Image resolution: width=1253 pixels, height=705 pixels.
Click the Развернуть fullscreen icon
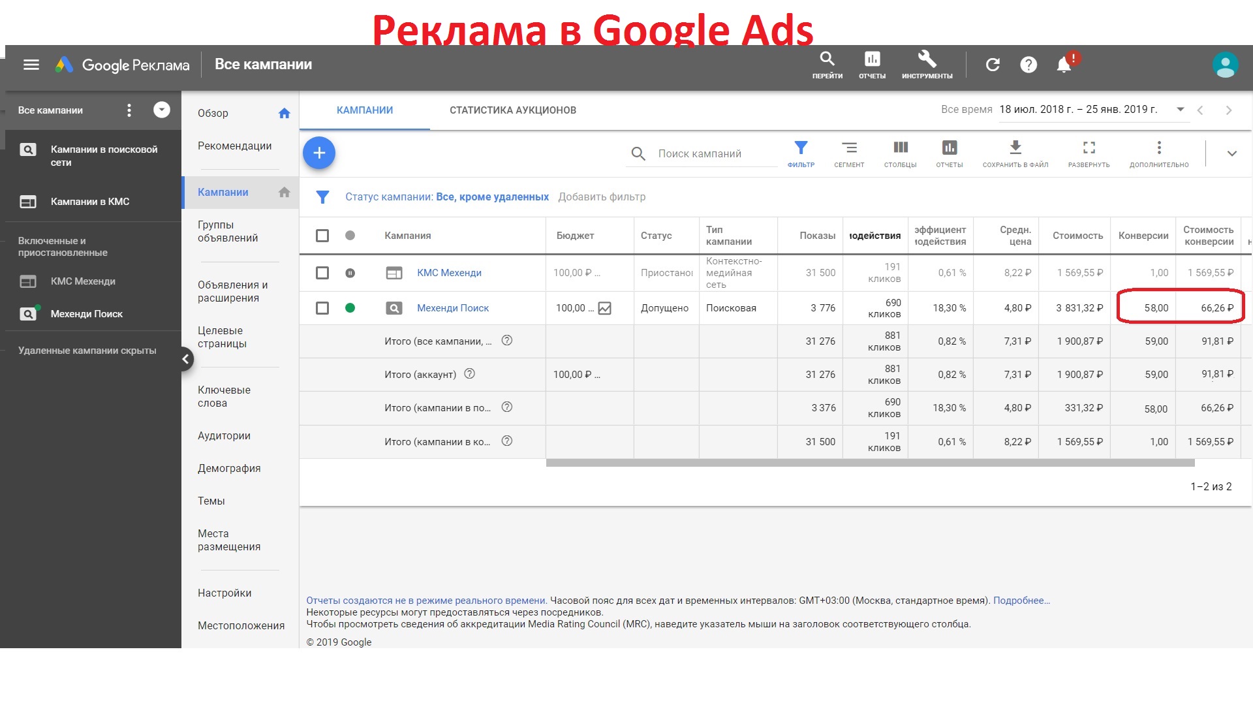[1089, 154]
